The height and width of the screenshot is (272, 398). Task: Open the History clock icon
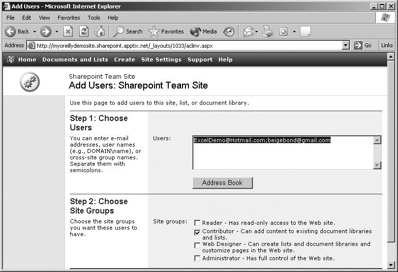[229, 31]
